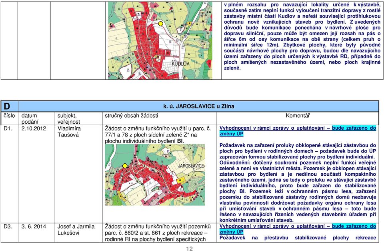This screenshot has width=384, height=251.
Task: Click the name "Vladimíra Taušová"
Action: coord(69,131)
